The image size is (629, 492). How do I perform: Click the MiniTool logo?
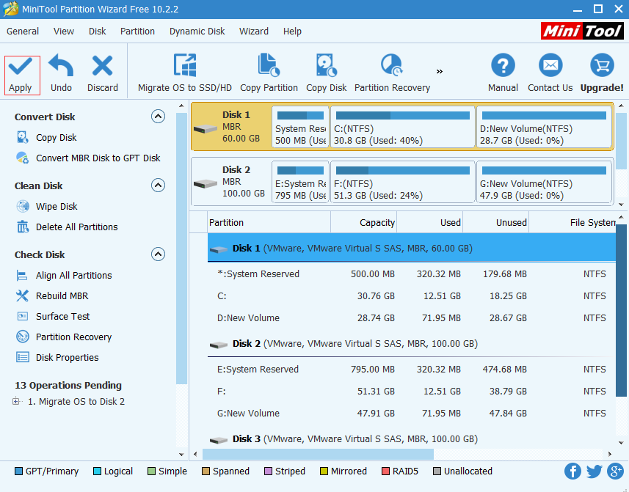click(x=582, y=31)
